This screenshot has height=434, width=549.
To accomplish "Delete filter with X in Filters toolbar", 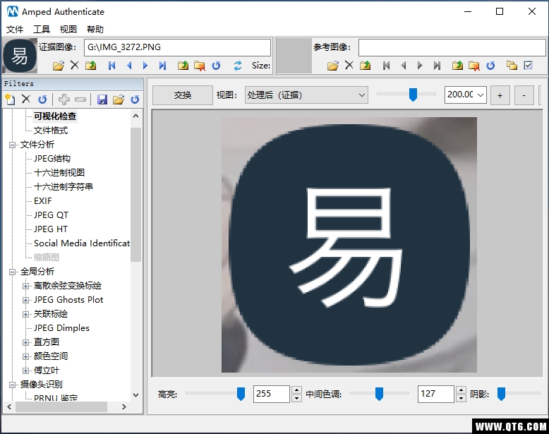I will [x=26, y=99].
